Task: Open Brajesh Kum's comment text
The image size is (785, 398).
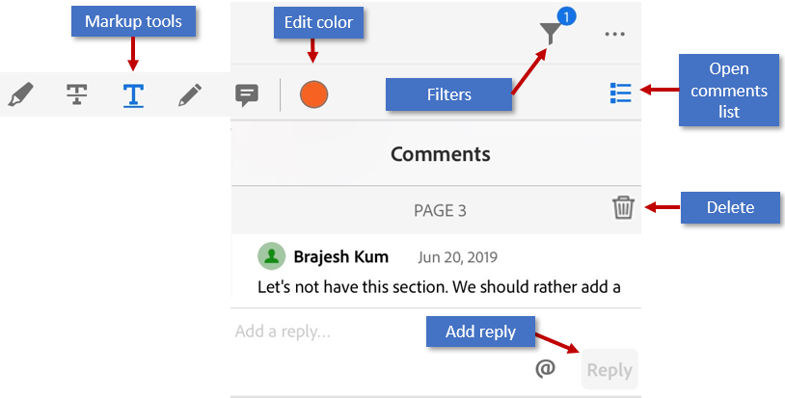Action: coord(439,286)
